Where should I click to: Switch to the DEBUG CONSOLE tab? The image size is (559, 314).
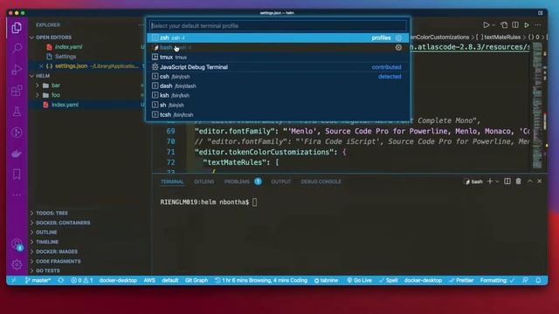(321, 181)
